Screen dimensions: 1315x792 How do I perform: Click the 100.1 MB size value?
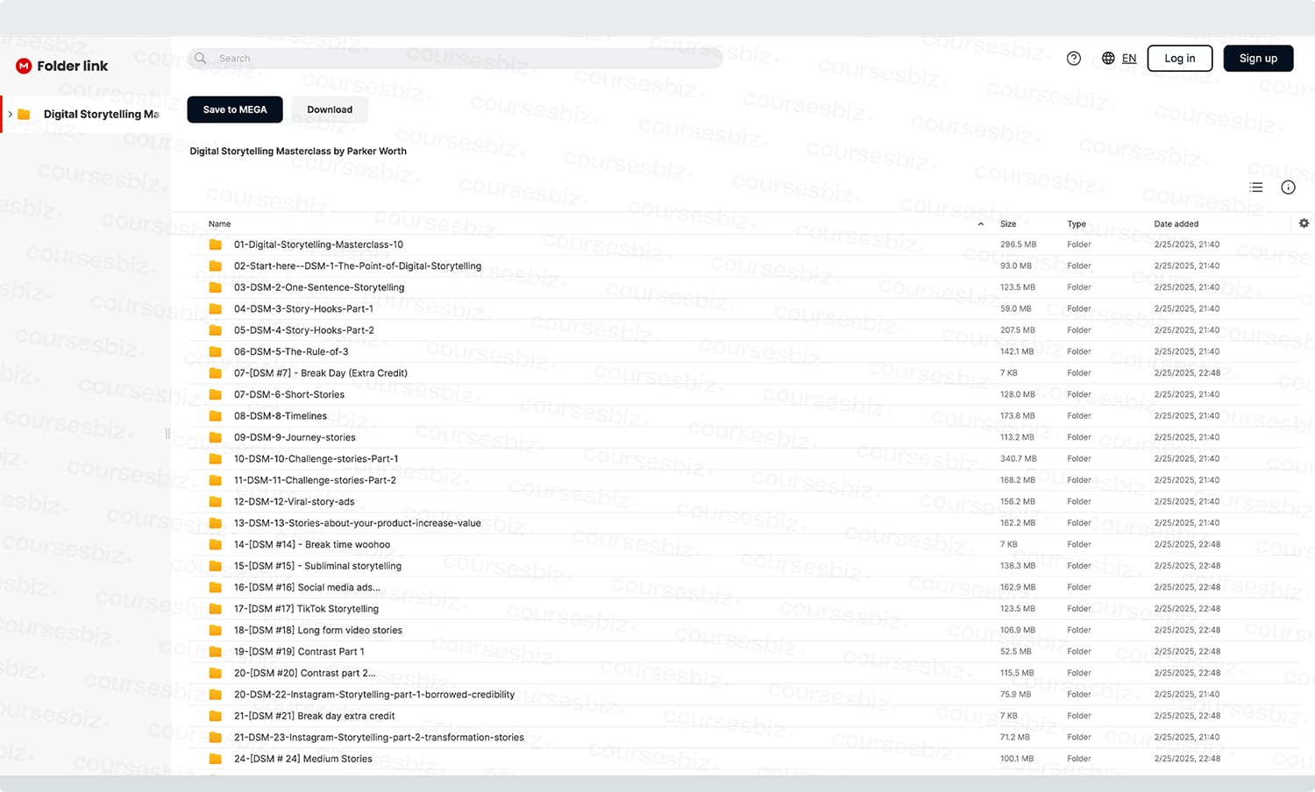[1017, 759]
